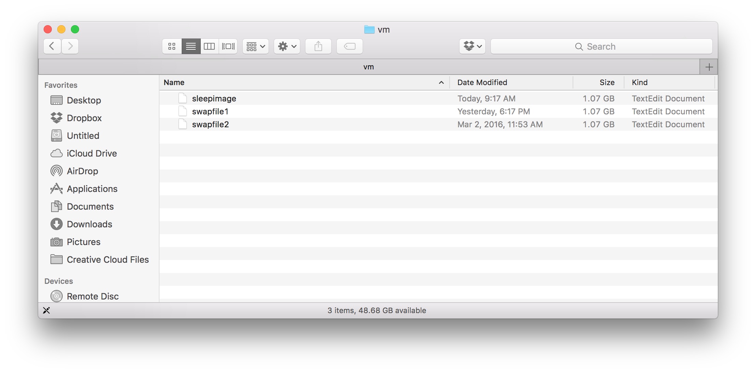This screenshot has width=756, height=373.
Task: Click the swapfile2 document icon
Action: 183,124
